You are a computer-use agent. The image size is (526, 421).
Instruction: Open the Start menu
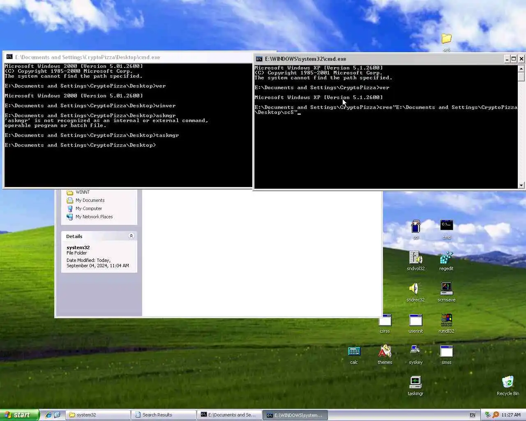(20, 415)
